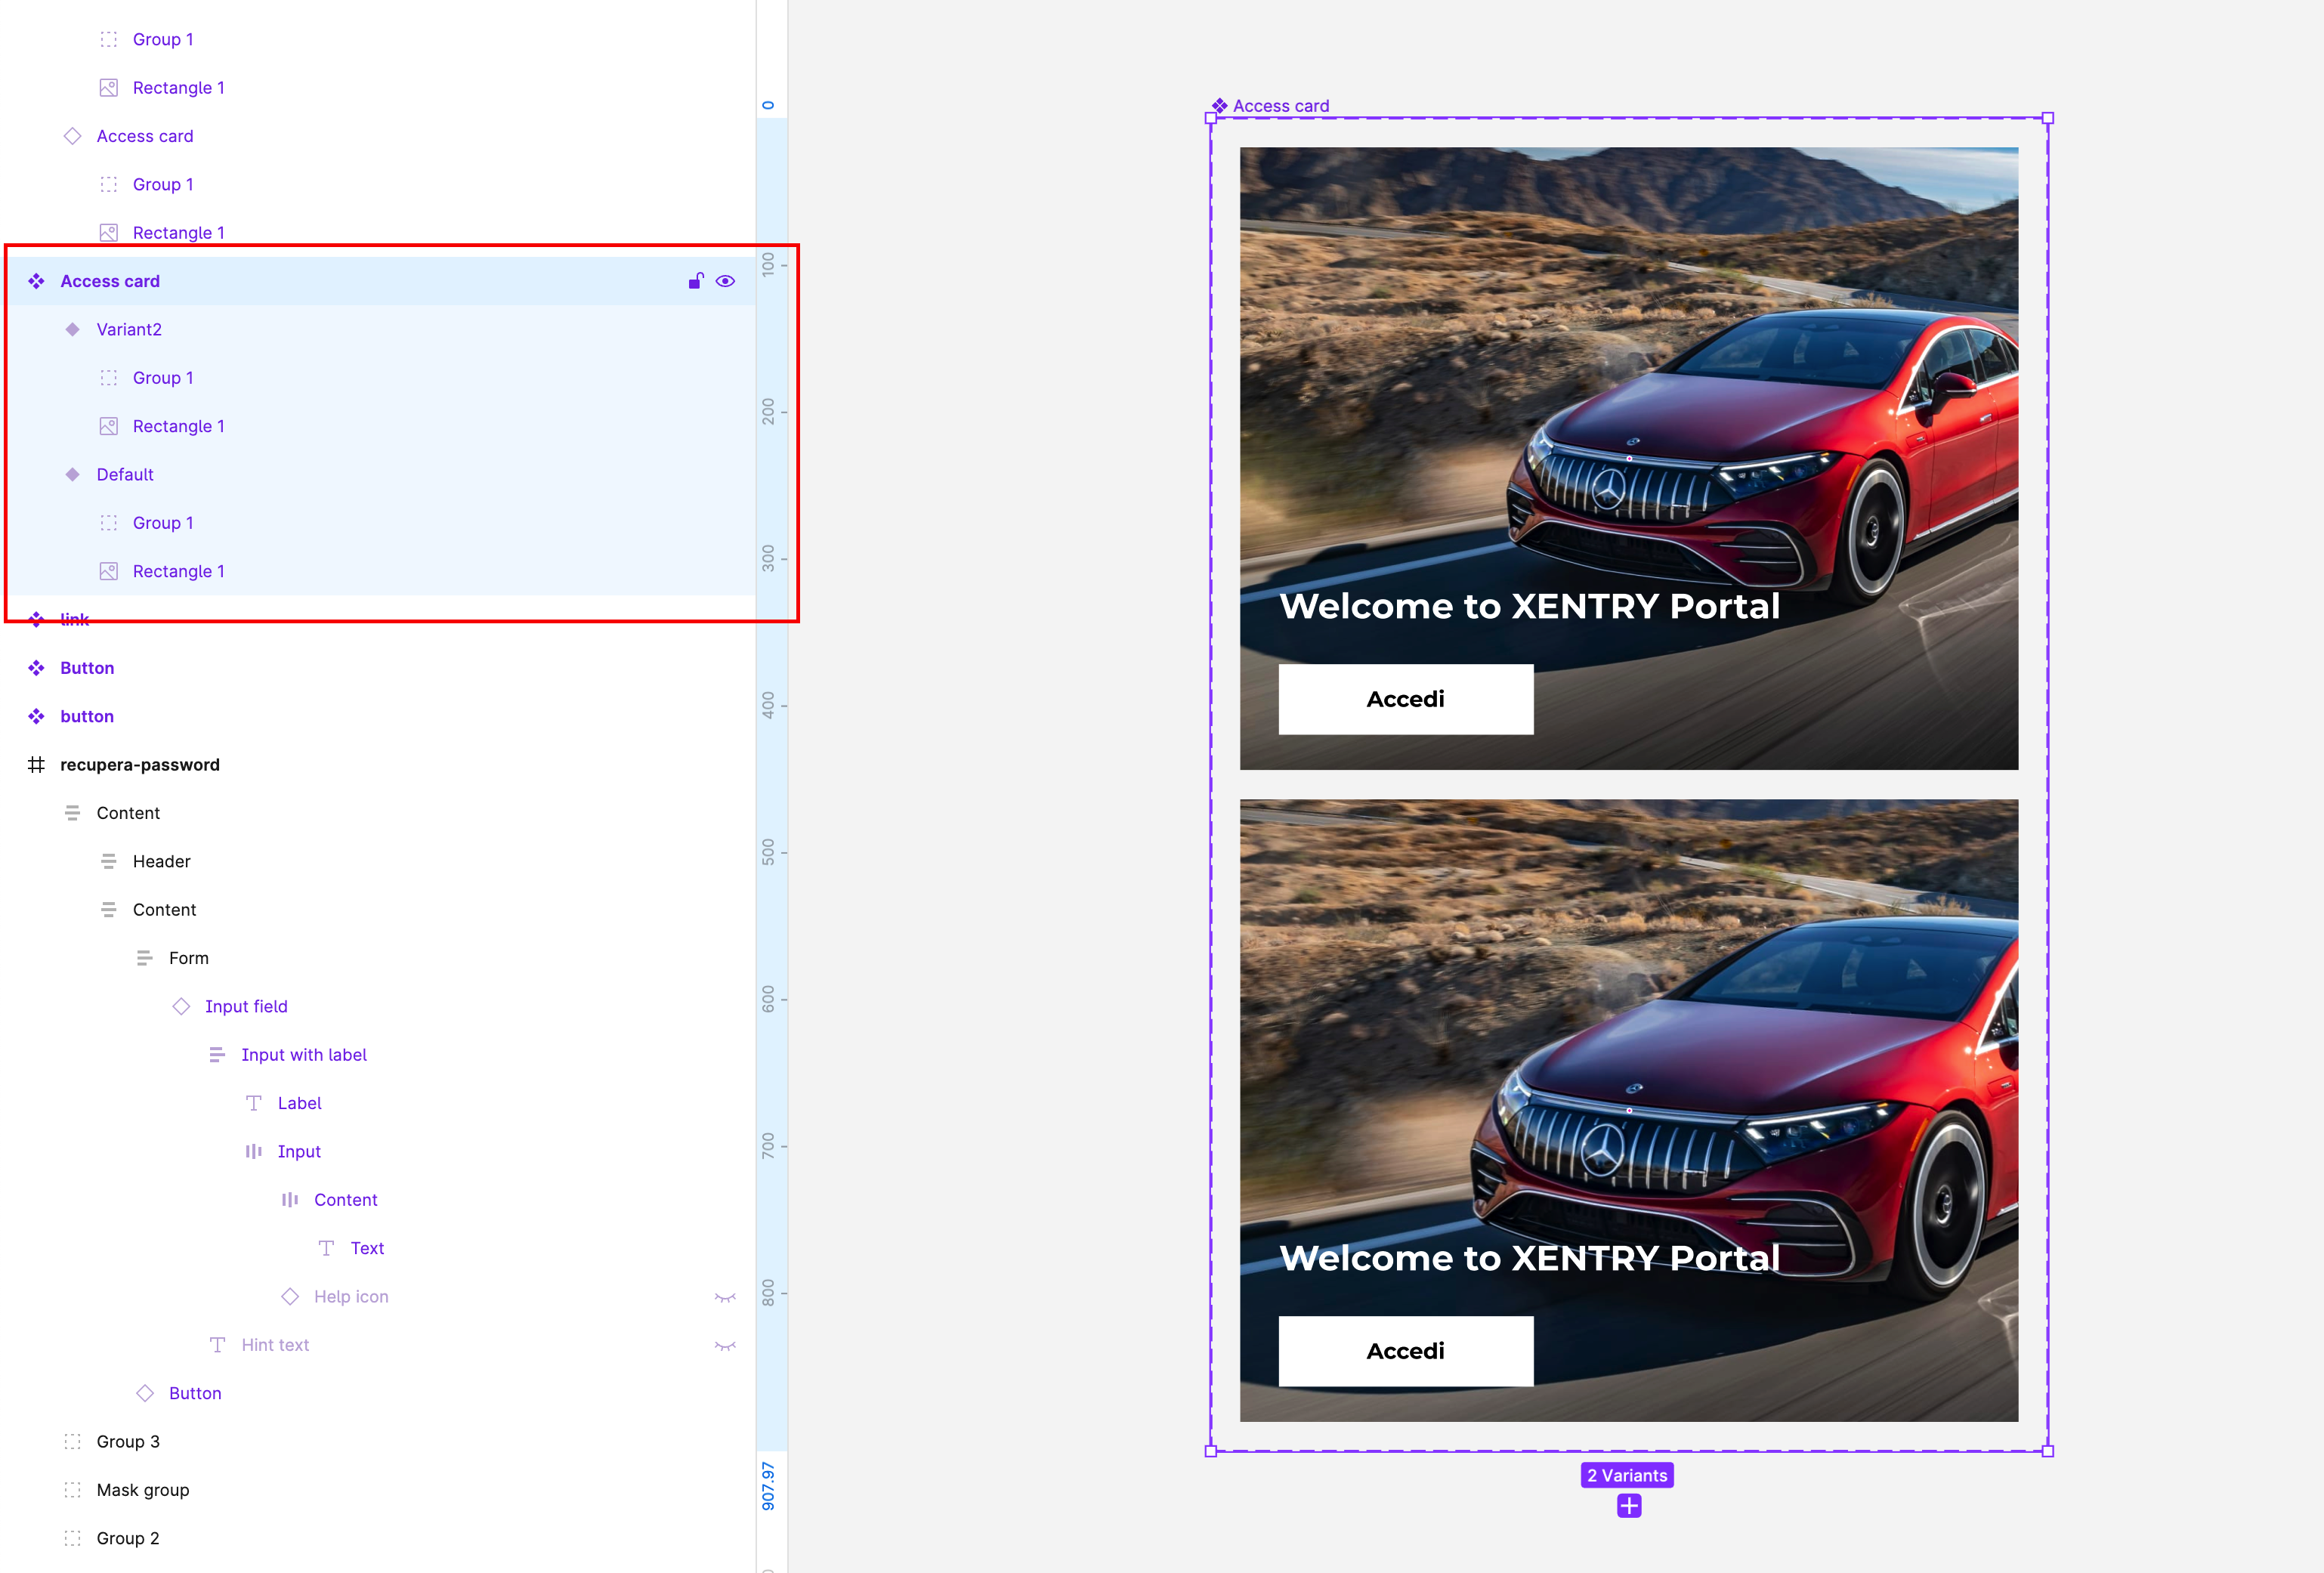Select the Welcome heading in the upper variant
This screenshot has width=2324, height=1573.
[x=1530, y=606]
